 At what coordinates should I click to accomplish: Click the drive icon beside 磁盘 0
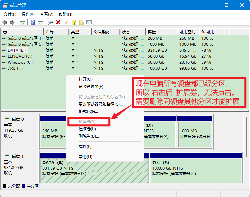(7, 118)
